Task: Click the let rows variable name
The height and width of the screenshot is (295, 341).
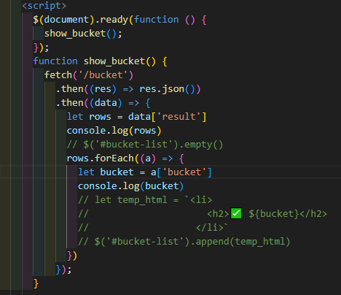Action: [x=100, y=117]
